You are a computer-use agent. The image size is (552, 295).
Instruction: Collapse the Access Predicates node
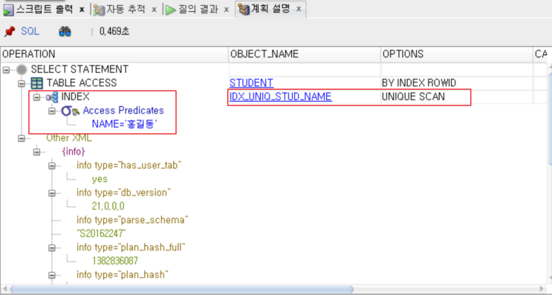pyautogui.click(x=52, y=111)
